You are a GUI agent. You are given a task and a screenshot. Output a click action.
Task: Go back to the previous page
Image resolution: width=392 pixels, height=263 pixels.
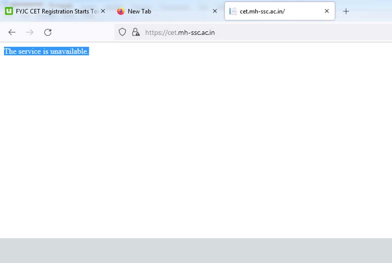coord(12,32)
